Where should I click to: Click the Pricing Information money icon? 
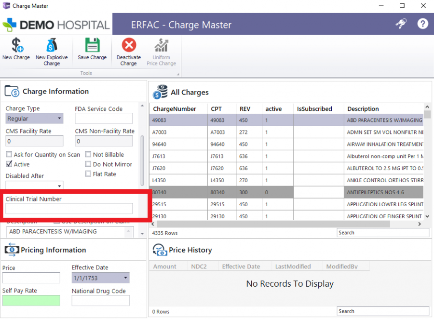(12, 250)
